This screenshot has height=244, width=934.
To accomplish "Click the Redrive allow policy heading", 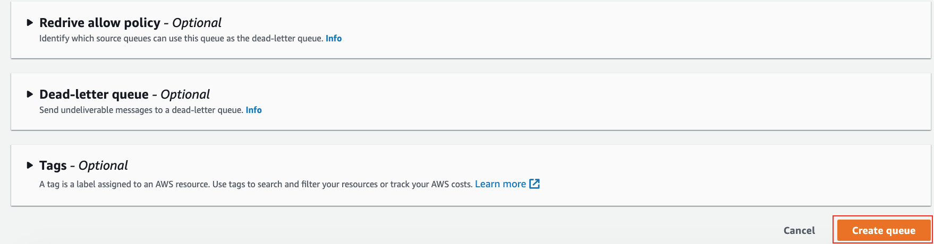I will 100,23.
